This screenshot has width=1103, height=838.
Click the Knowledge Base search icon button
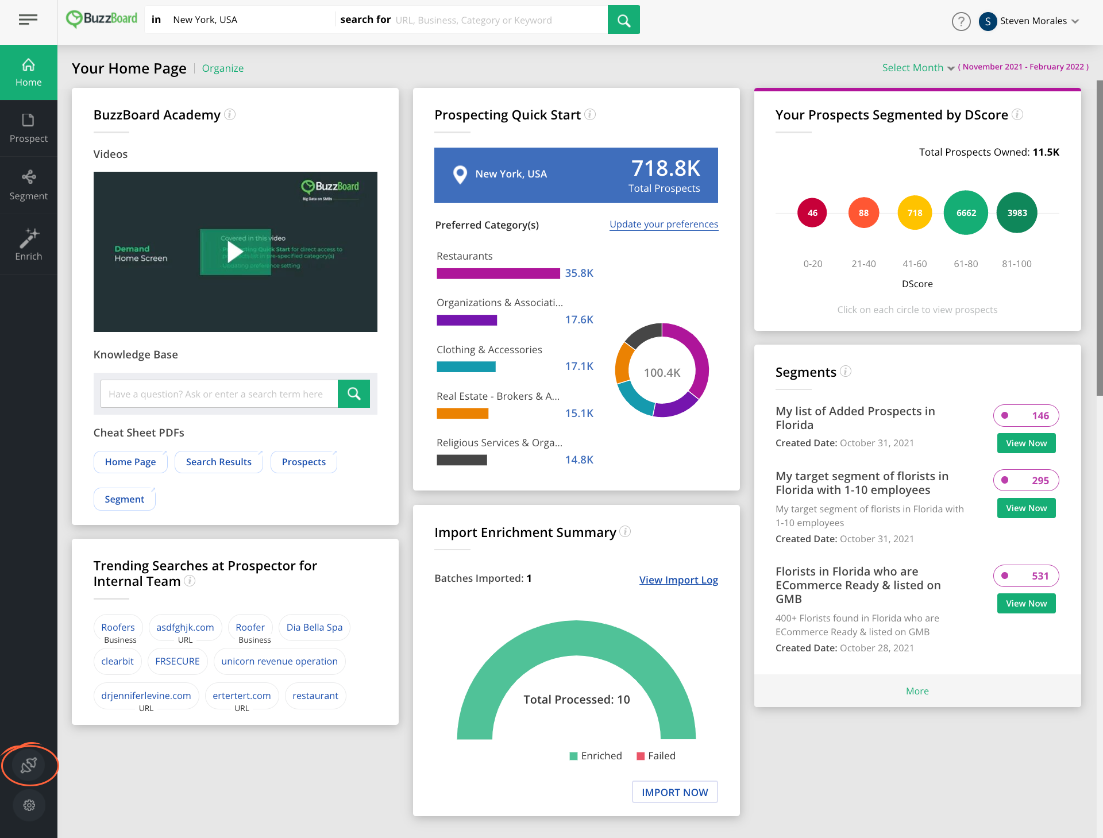pos(354,393)
